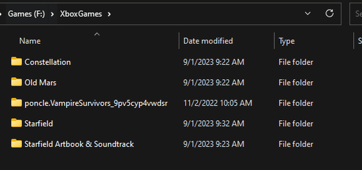This screenshot has width=362, height=170.
Task: Navigate to Games (F:) in breadcrumb
Action: [26, 14]
